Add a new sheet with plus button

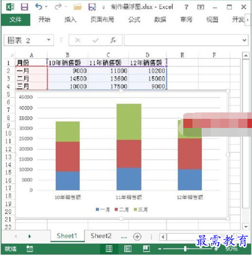(137, 237)
